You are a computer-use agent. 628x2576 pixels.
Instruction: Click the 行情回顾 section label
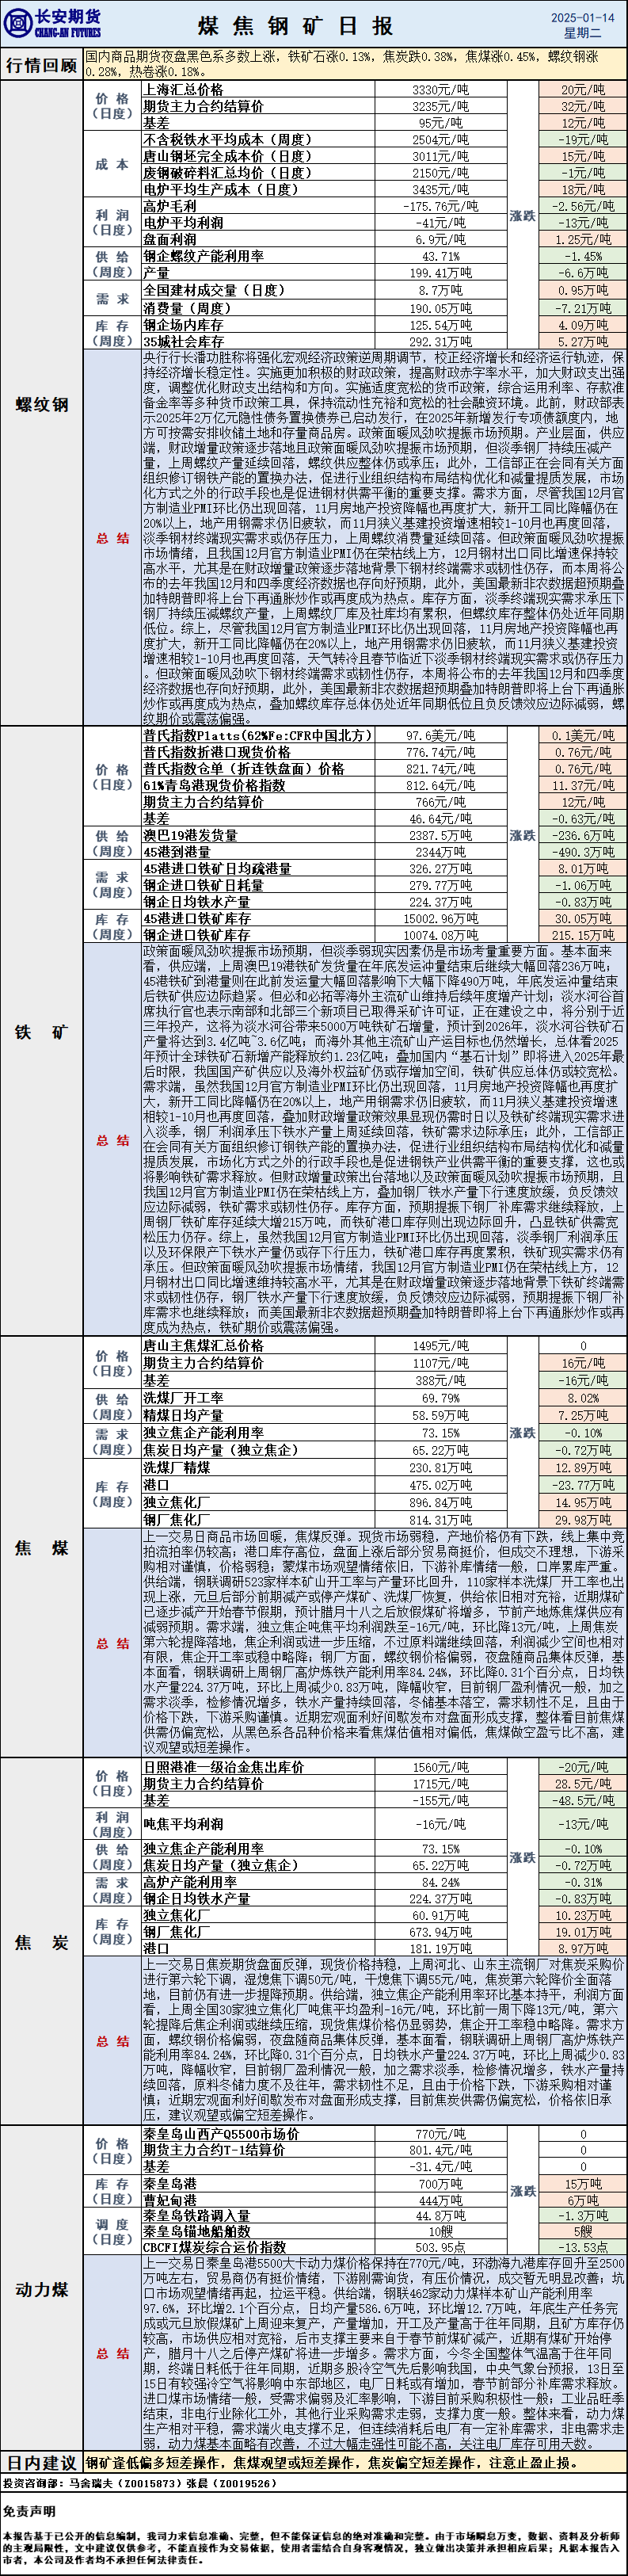pos(42,64)
